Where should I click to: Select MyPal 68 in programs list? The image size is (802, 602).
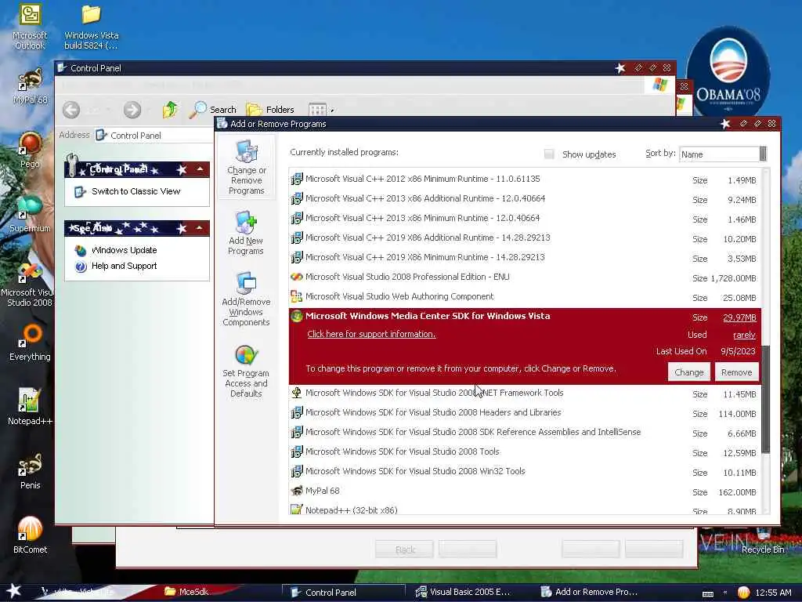click(525, 491)
